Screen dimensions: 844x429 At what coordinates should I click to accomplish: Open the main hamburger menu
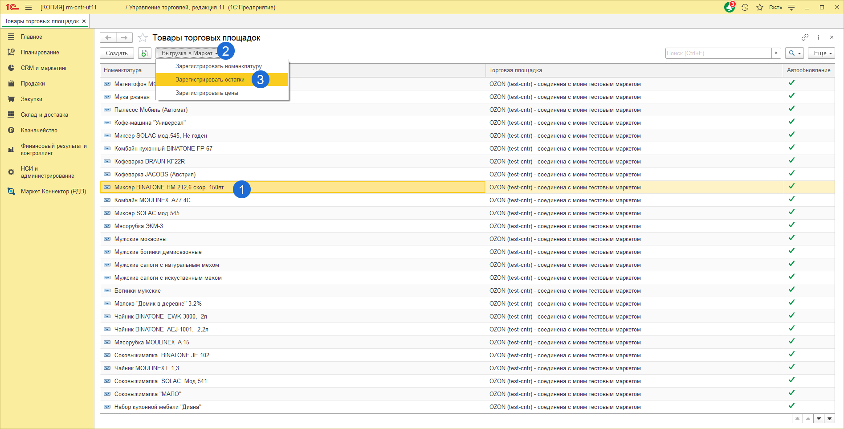click(x=29, y=7)
